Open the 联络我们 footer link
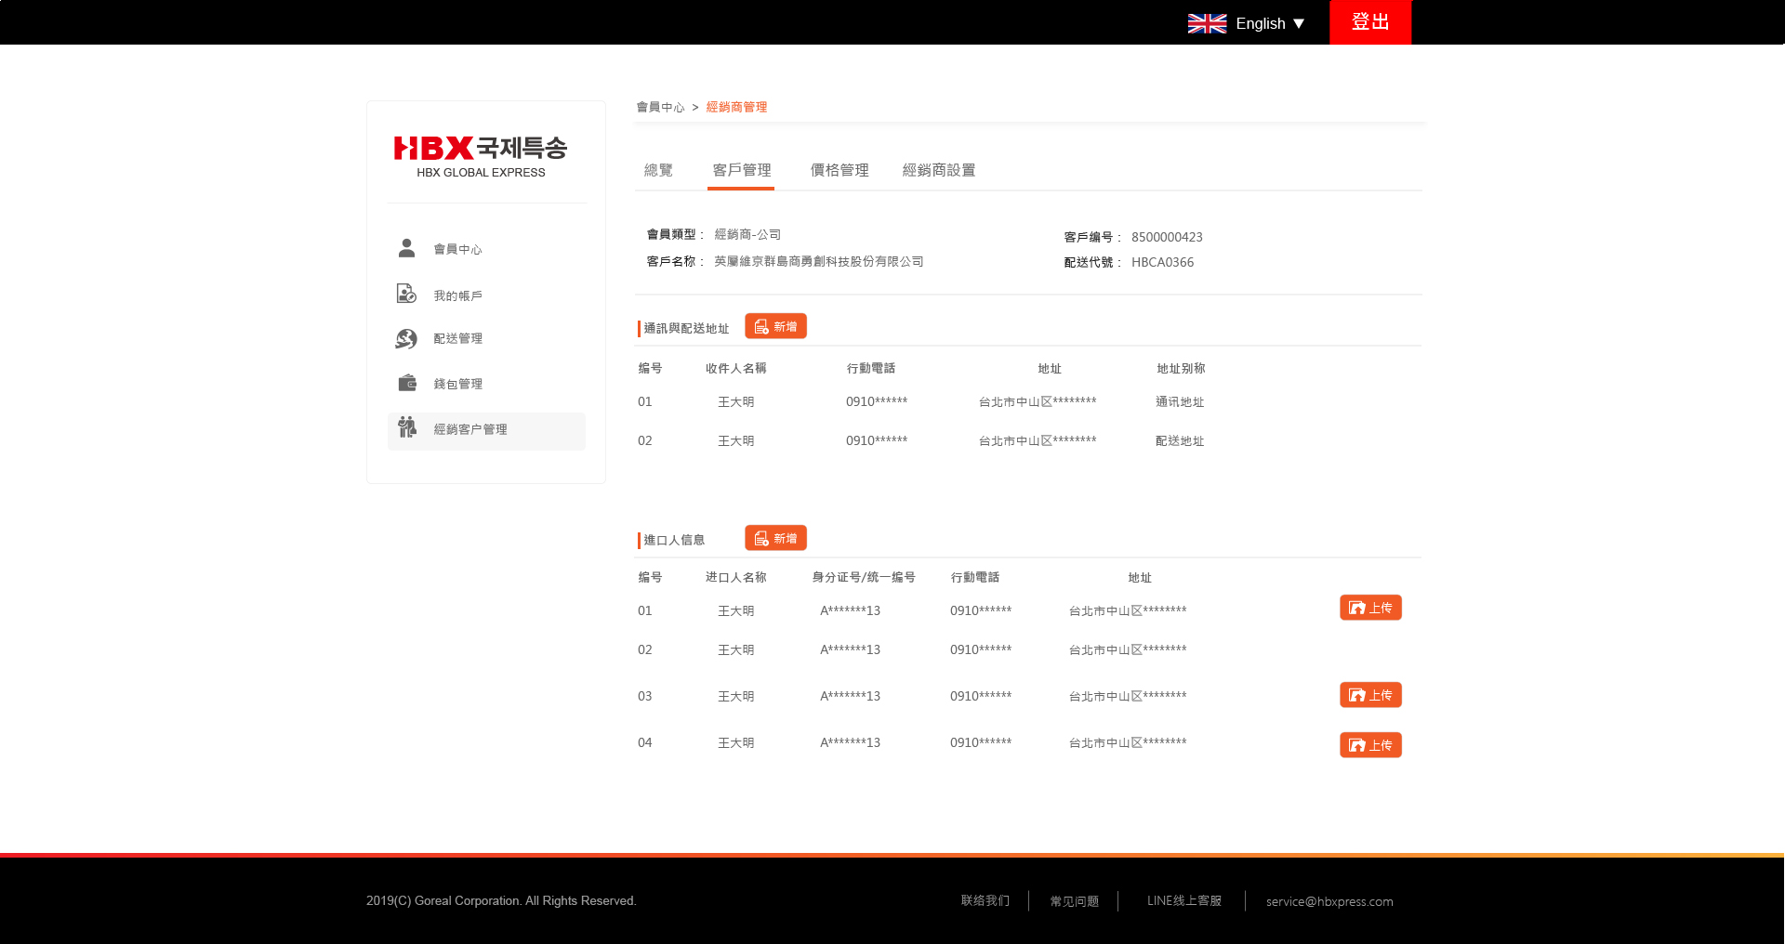Screen dimensions: 1785x944 pos(985,900)
